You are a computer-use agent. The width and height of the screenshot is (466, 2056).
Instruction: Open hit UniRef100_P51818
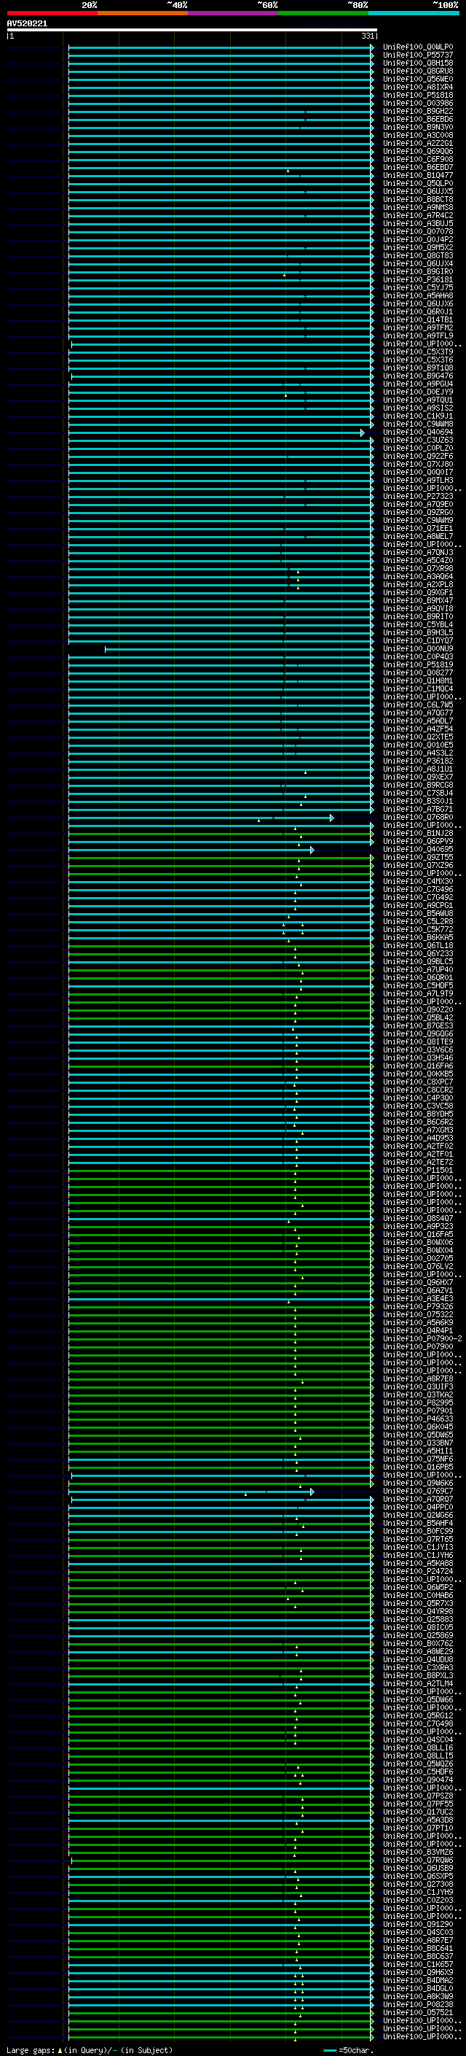(418, 95)
